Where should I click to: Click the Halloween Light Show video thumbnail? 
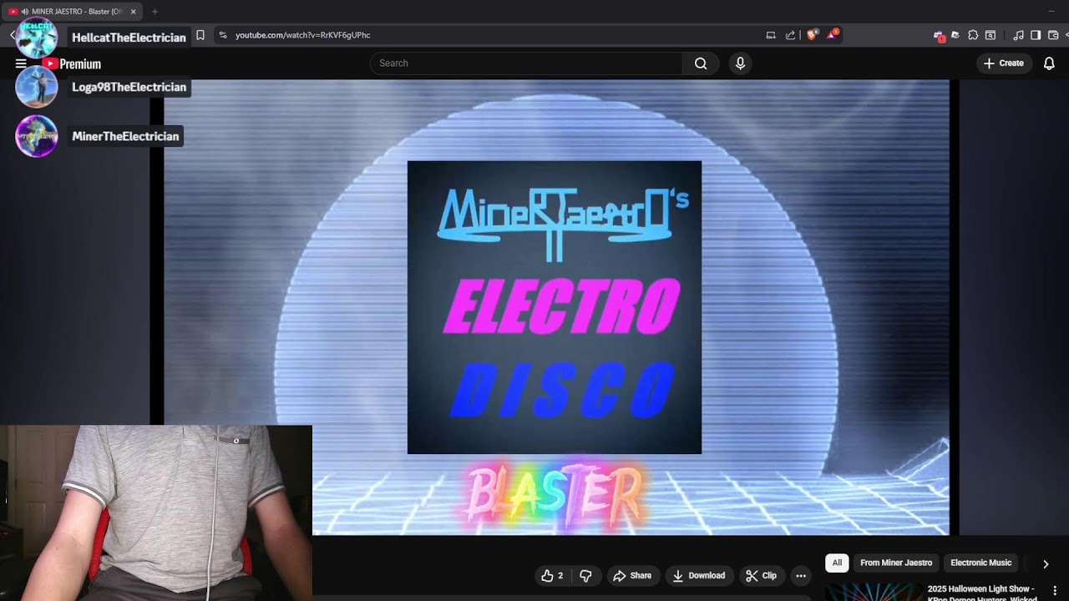click(x=873, y=592)
